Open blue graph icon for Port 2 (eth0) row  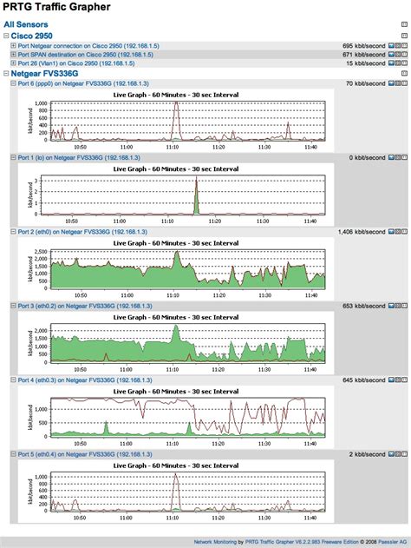tap(391, 232)
